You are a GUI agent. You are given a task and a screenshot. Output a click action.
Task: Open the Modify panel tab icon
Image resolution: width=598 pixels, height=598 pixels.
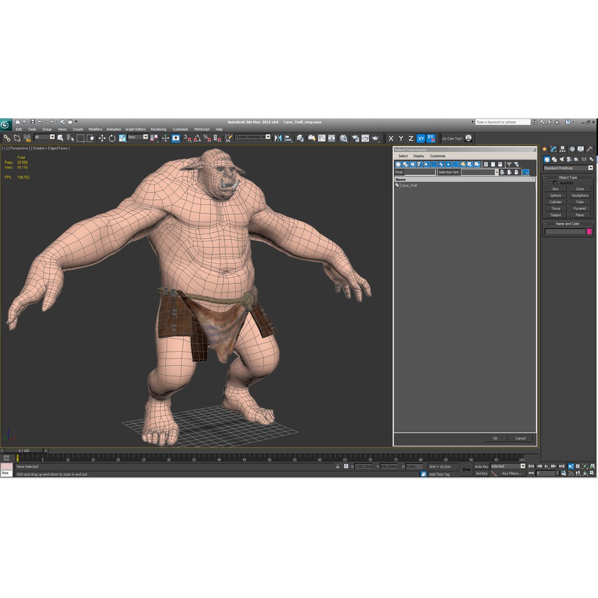coord(553,149)
